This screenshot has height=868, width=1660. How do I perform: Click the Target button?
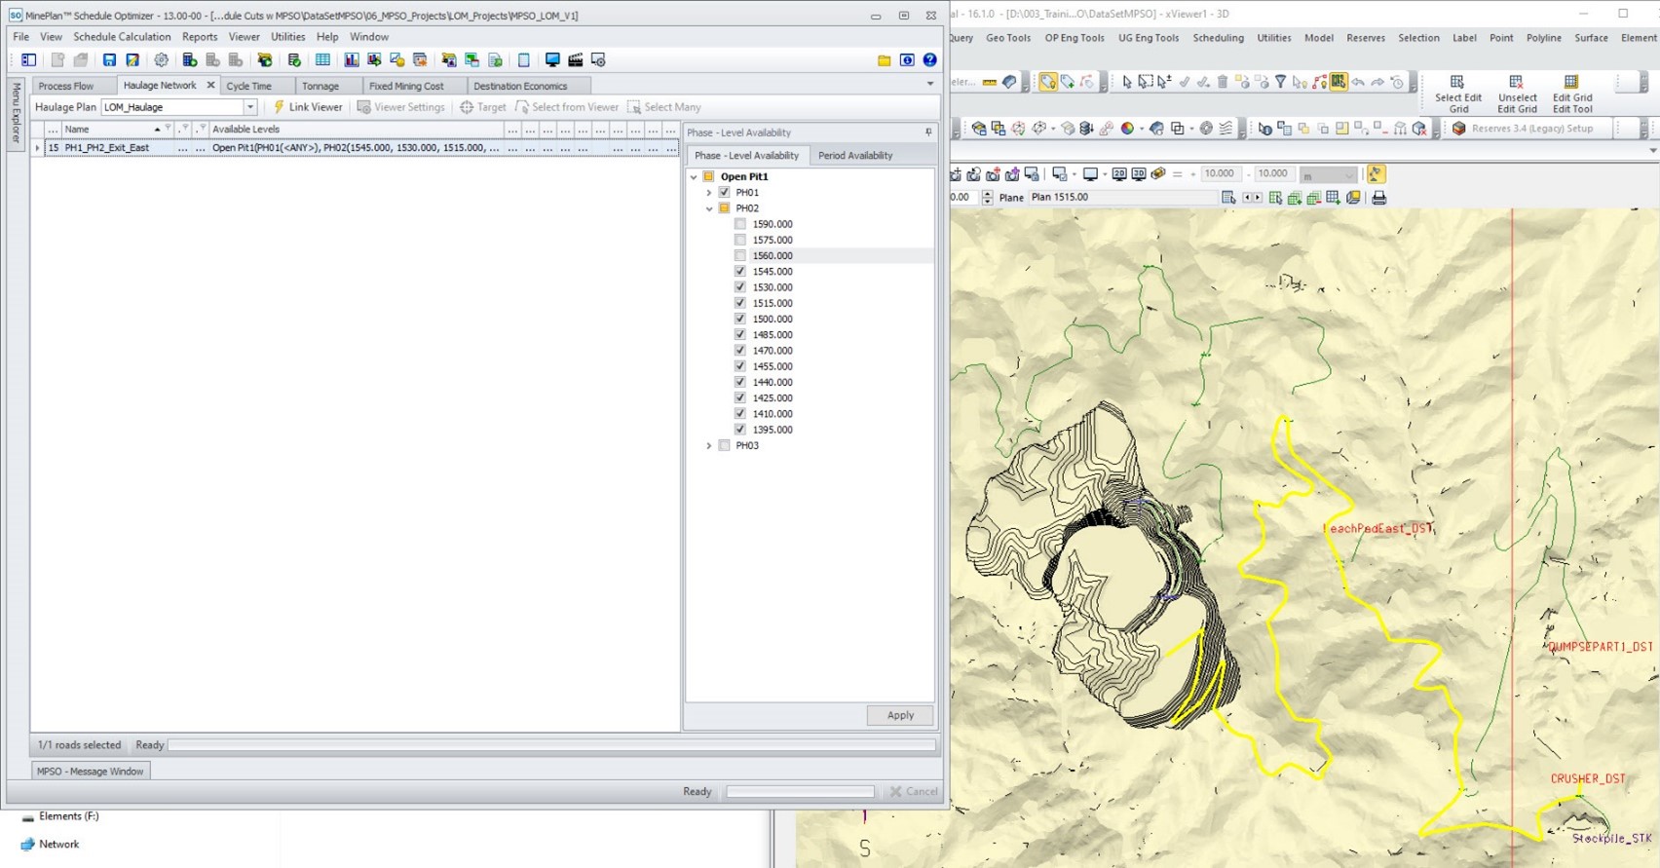tap(482, 107)
